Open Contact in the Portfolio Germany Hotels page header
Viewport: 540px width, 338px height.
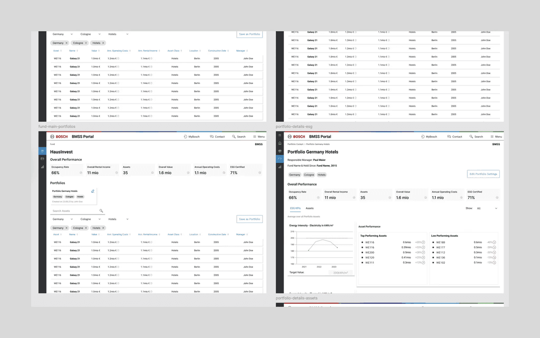click(x=455, y=137)
